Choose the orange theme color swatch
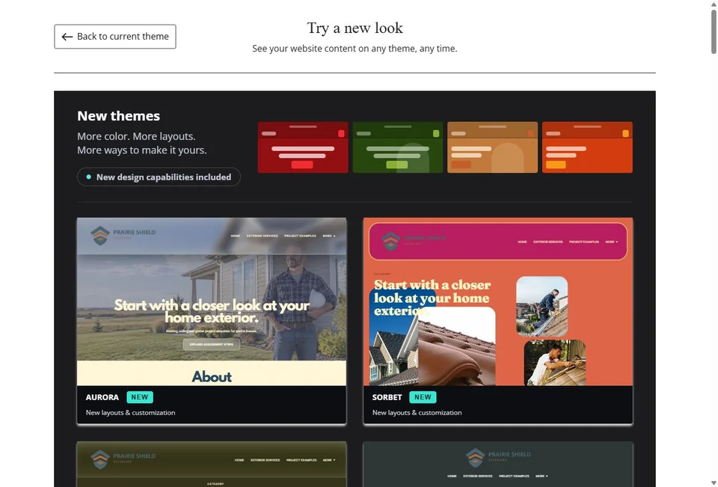Image resolution: width=718 pixels, height=487 pixels. point(587,147)
